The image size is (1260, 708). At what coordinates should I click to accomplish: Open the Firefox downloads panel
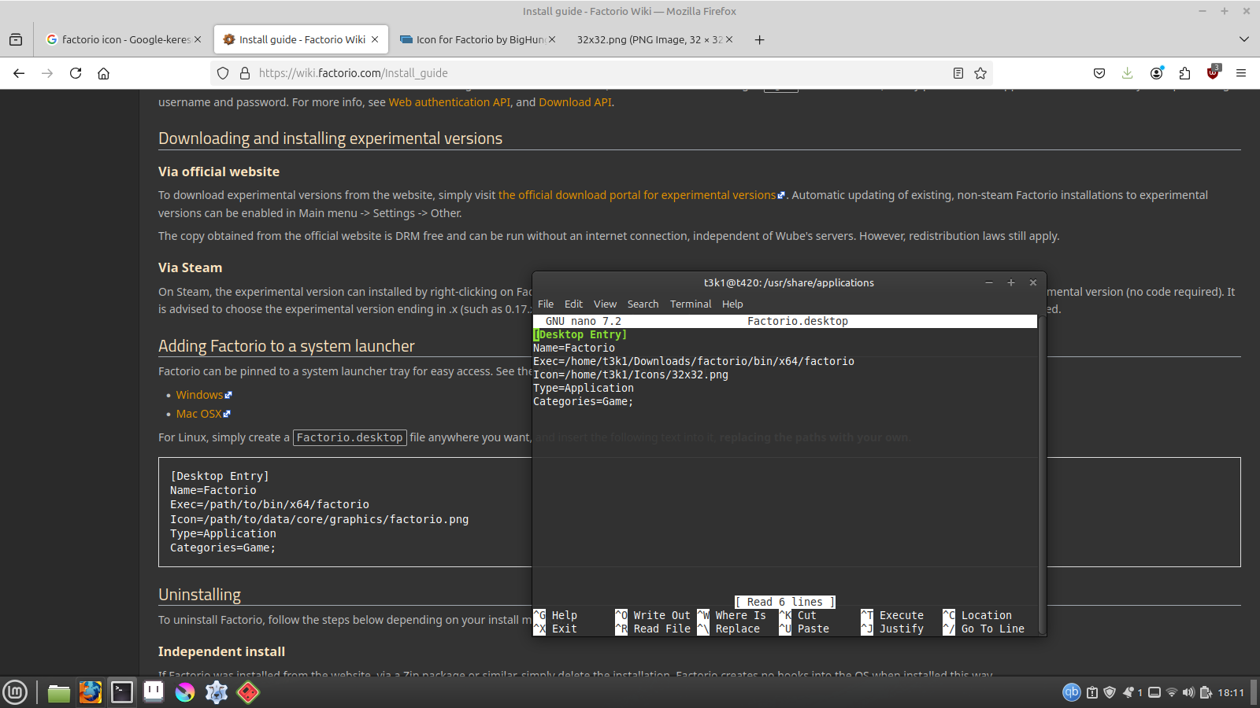tap(1128, 73)
